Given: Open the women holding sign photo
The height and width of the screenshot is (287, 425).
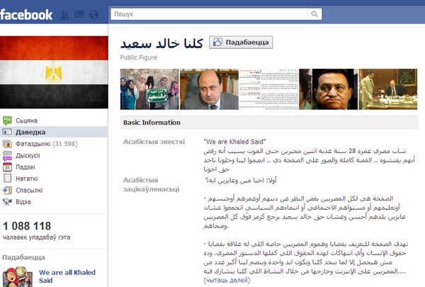Looking at the screenshot, I should click(x=149, y=89).
